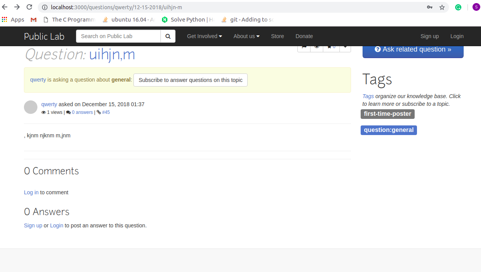The height and width of the screenshot is (272, 481).
Task: Toggle the flag bookmark on this question
Action: pos(304,46)
